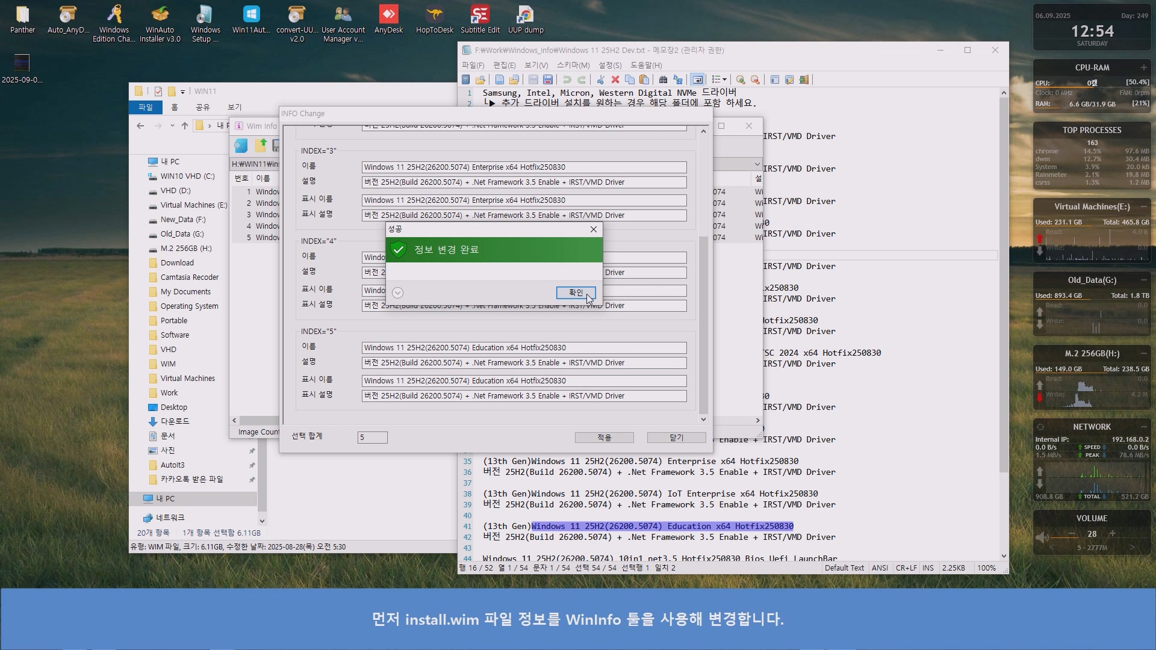Viewport: 1156px width, 650px height.
Task: Collapse the NETWORK widget
Action: click(1143, 427)
